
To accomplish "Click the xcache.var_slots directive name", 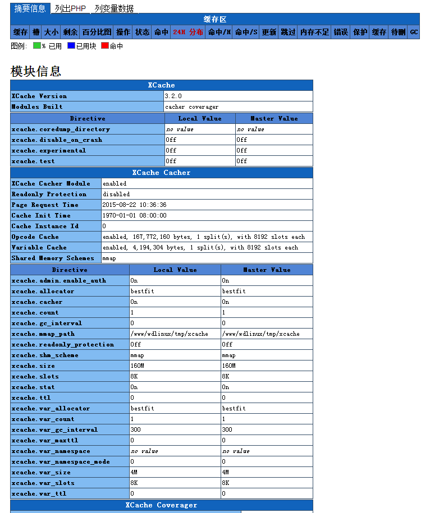I will pyautogui.click(x=43, y=483).
